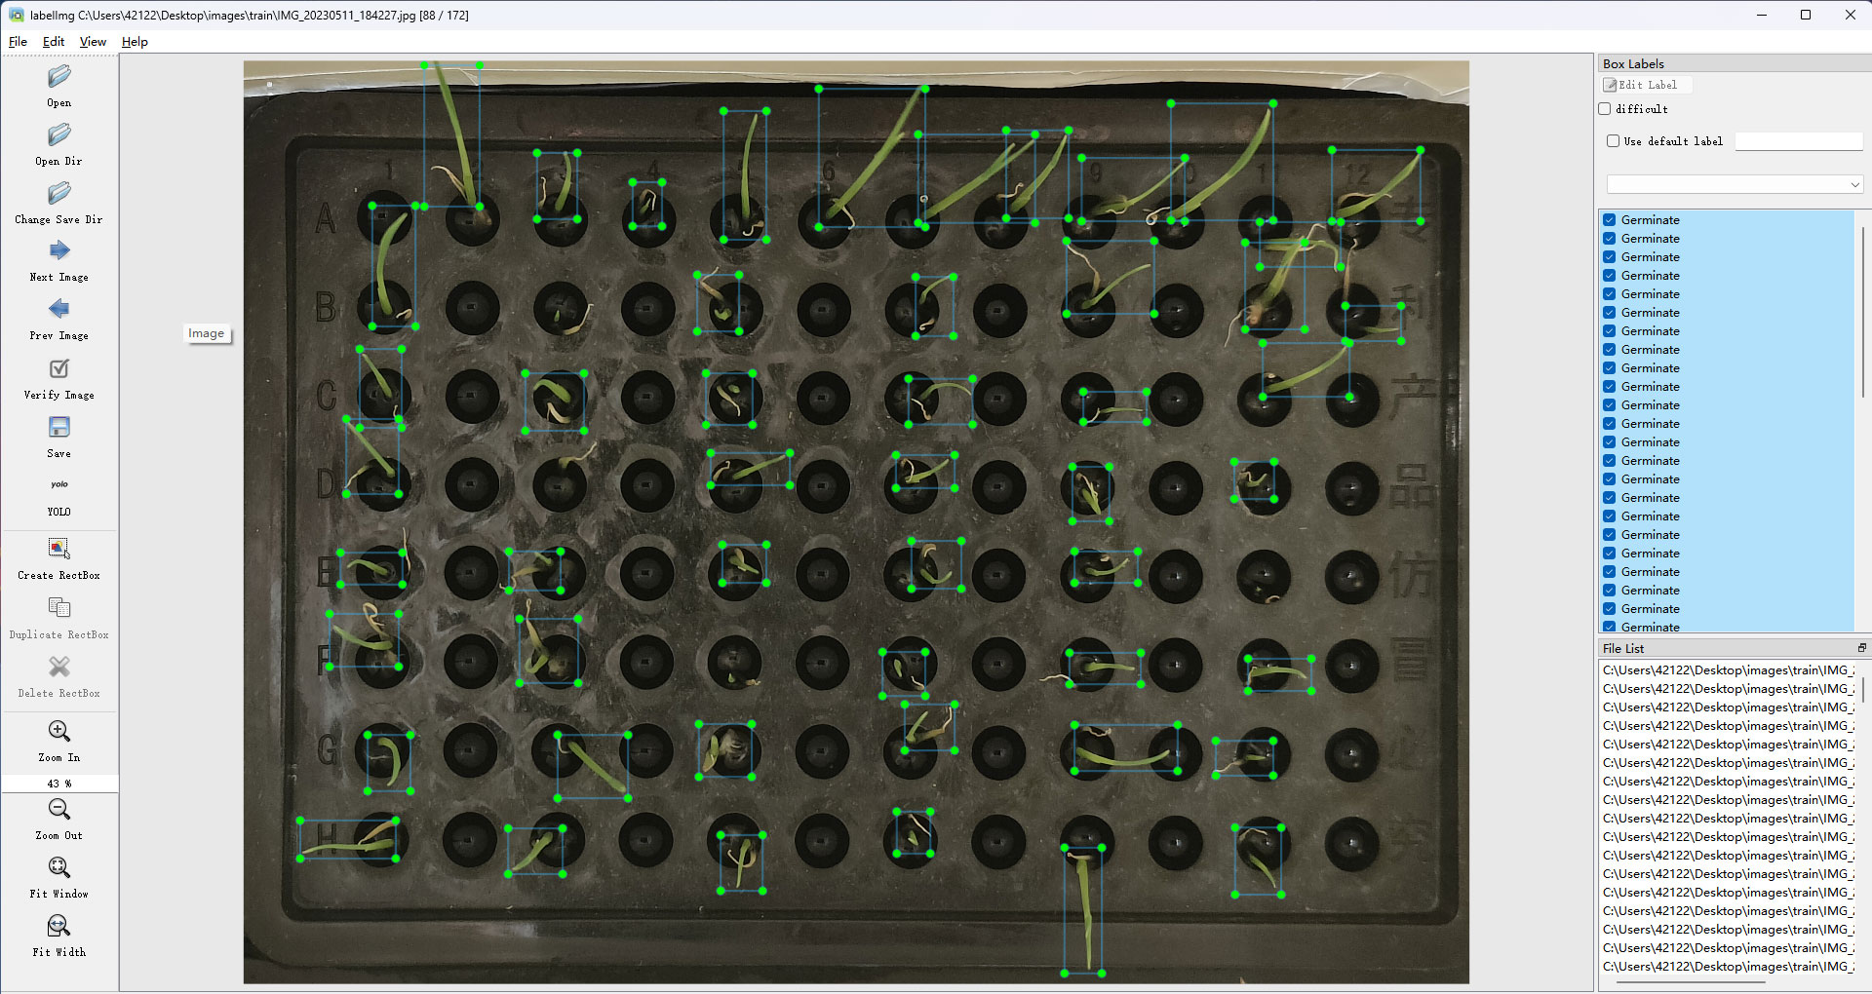Select the first file in File List
The height and width of the screenshot is (994, 1872).
[1728, 670]
